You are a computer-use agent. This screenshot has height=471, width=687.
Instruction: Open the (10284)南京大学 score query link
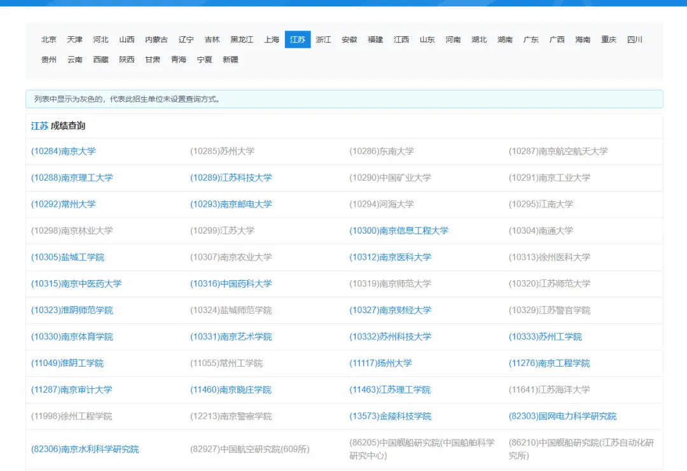63,151
